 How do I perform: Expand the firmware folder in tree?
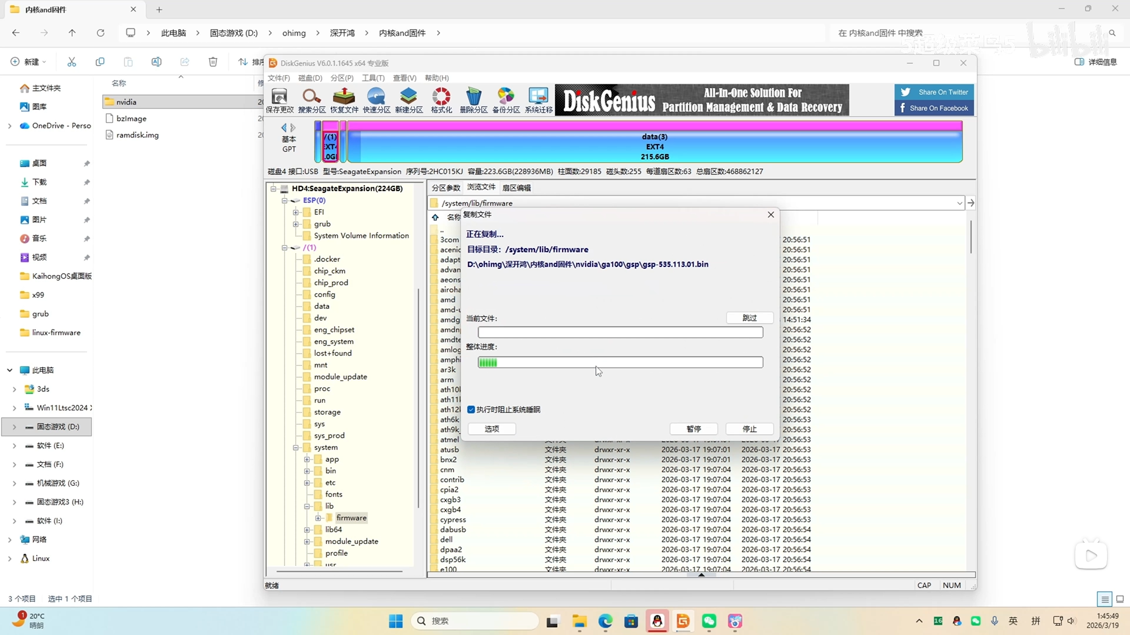tap(318, 518)
